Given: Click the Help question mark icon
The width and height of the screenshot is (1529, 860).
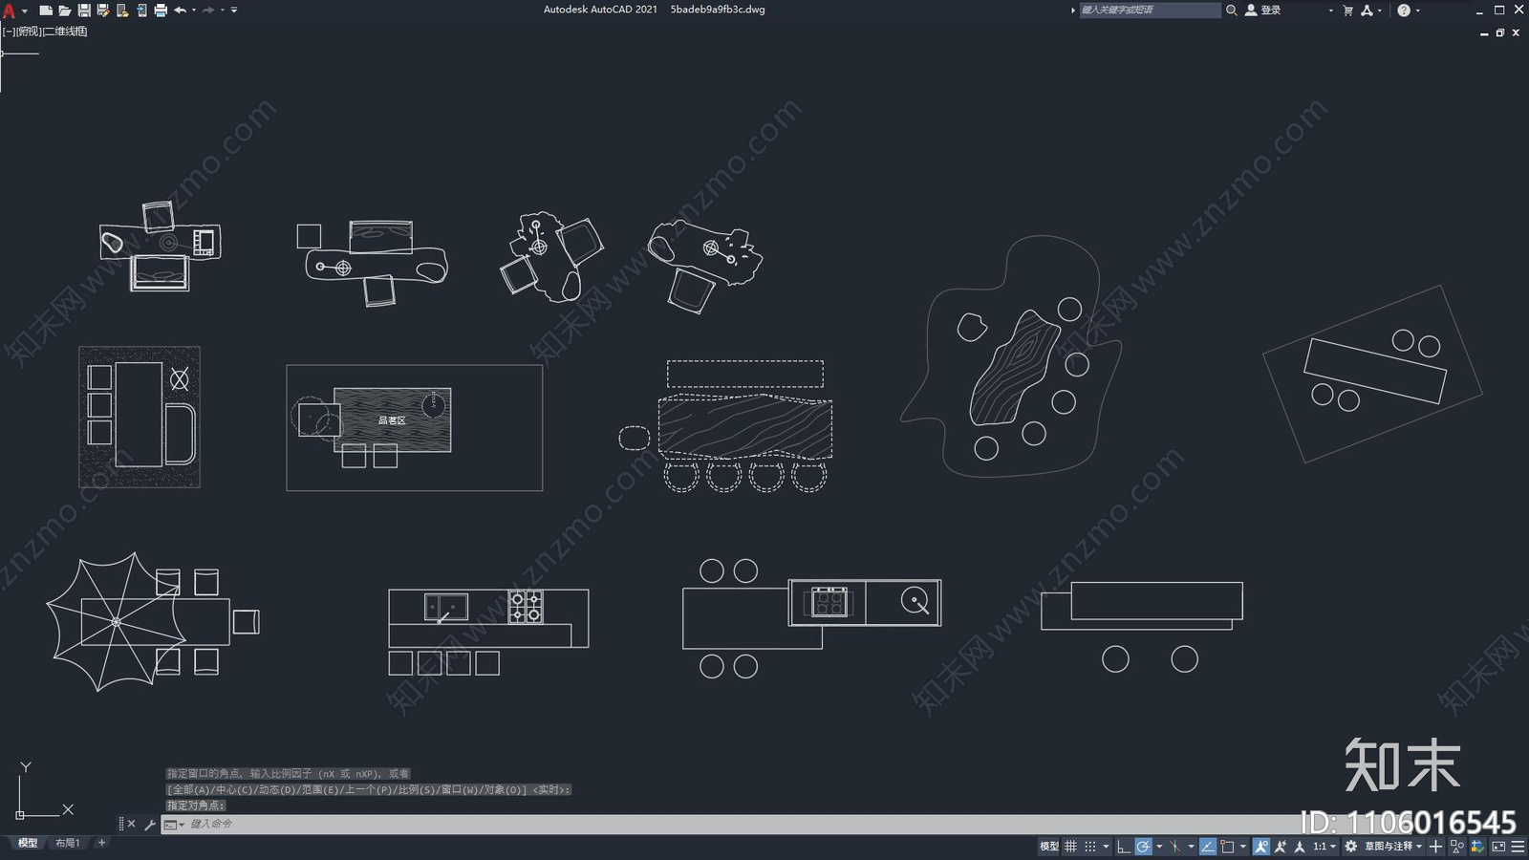Looking at the screenshot, I should tap(1403, 11).
